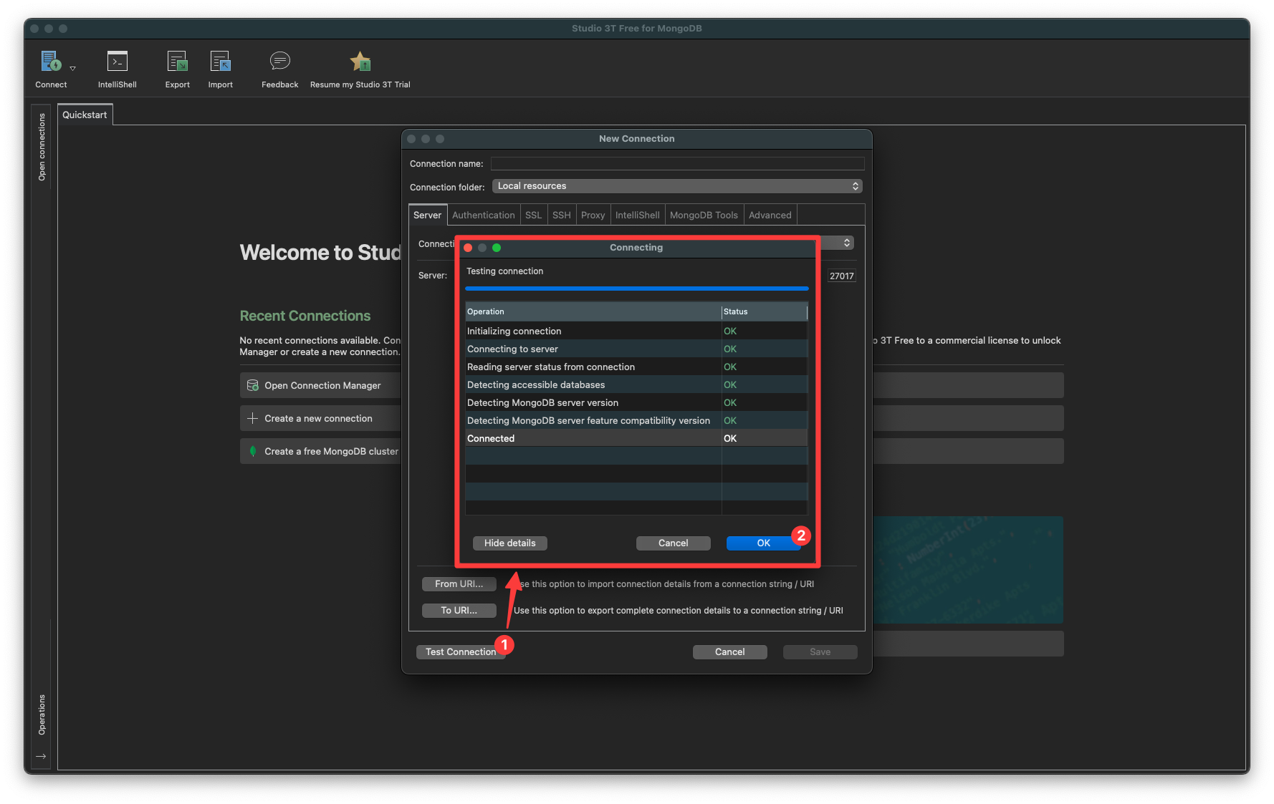
Task: Select the Initializing connection row
Action: tap(636, 331)
